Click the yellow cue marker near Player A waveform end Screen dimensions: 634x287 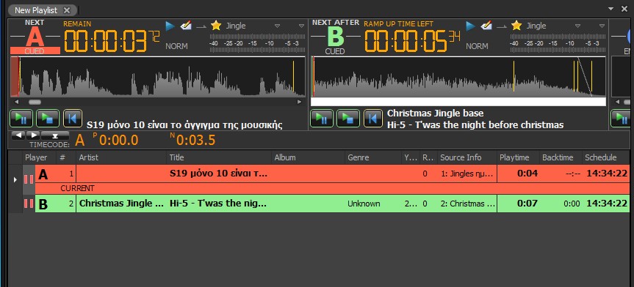coord(294,77)
